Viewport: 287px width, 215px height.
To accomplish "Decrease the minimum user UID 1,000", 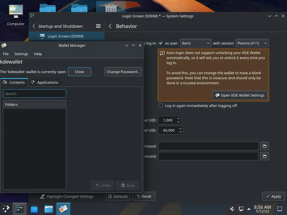I will coord(179,122).
